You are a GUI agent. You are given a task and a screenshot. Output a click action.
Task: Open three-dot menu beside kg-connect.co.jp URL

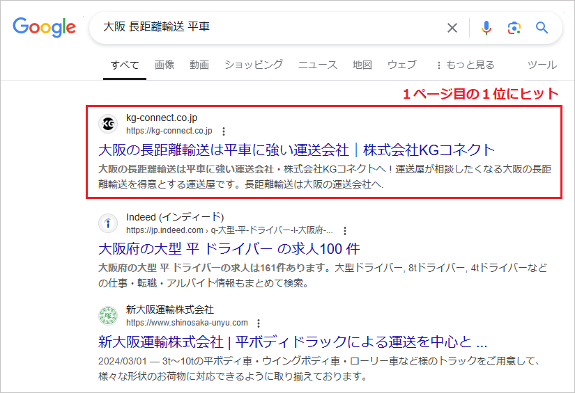[224, 131]
